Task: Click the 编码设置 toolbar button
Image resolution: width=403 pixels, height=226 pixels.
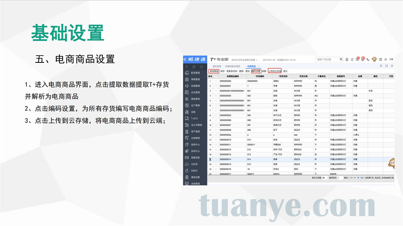Action: click(x=256, y=71)
